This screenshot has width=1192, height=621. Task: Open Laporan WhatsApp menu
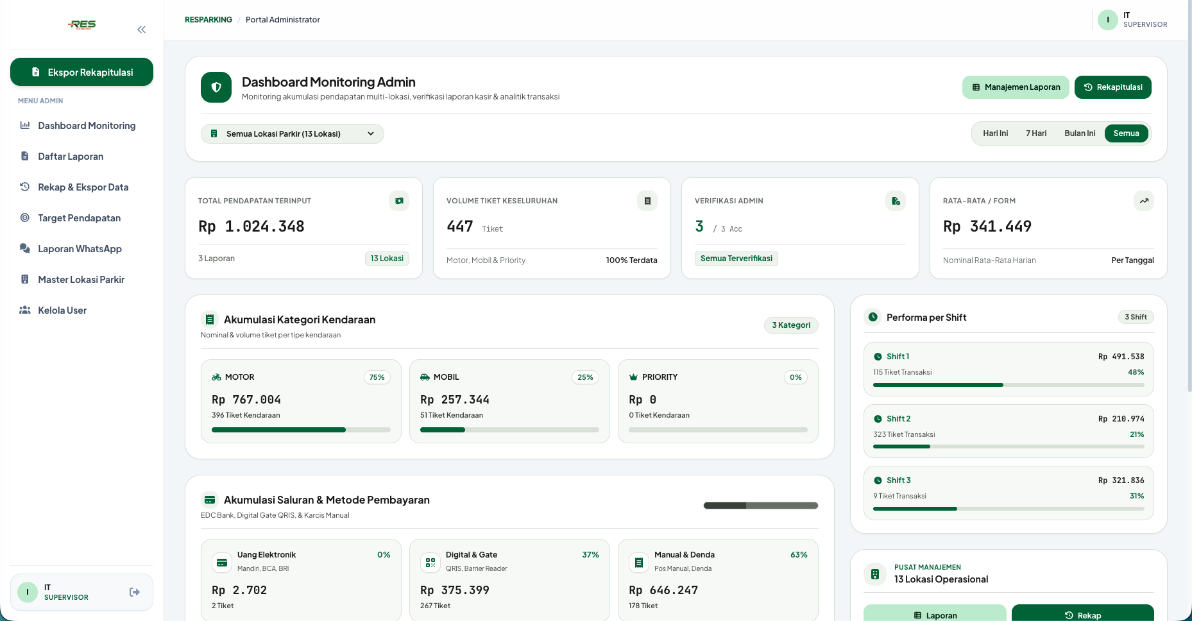(x=82, y=249)
